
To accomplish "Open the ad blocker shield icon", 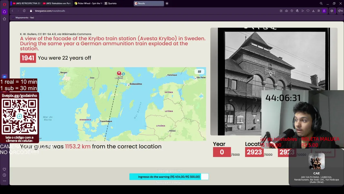I will point(292,11).
